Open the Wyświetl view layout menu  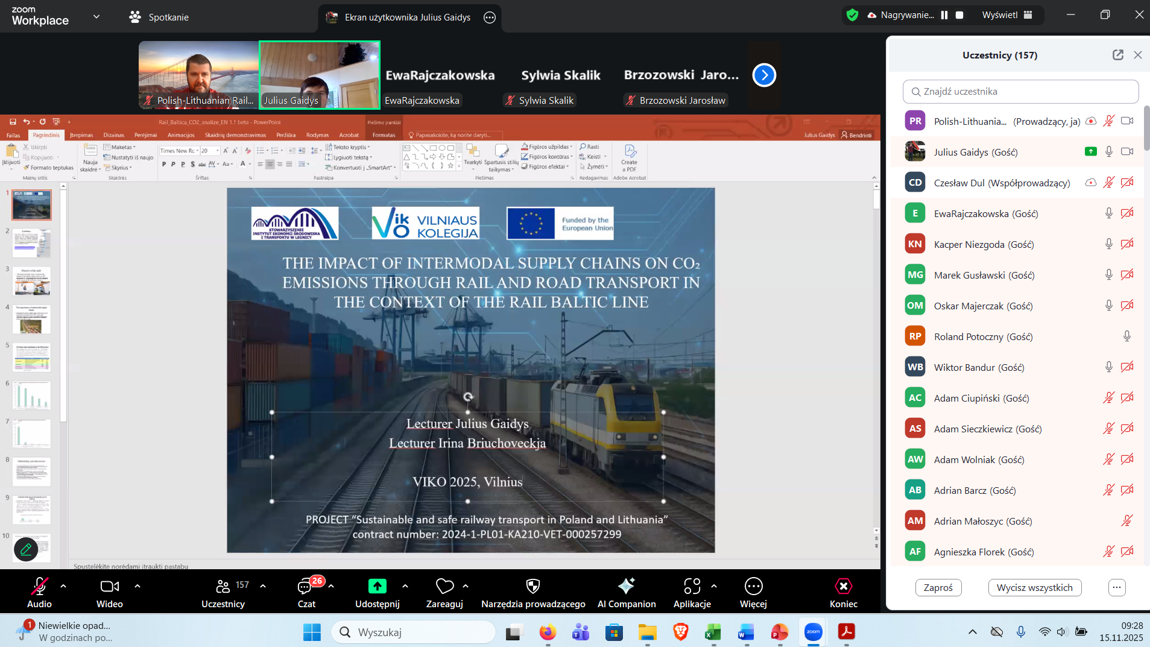pos(1007,15)
